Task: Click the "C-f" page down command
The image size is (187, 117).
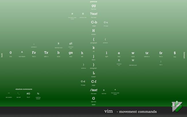Action: pyautogui.click(x=94, y=82)
